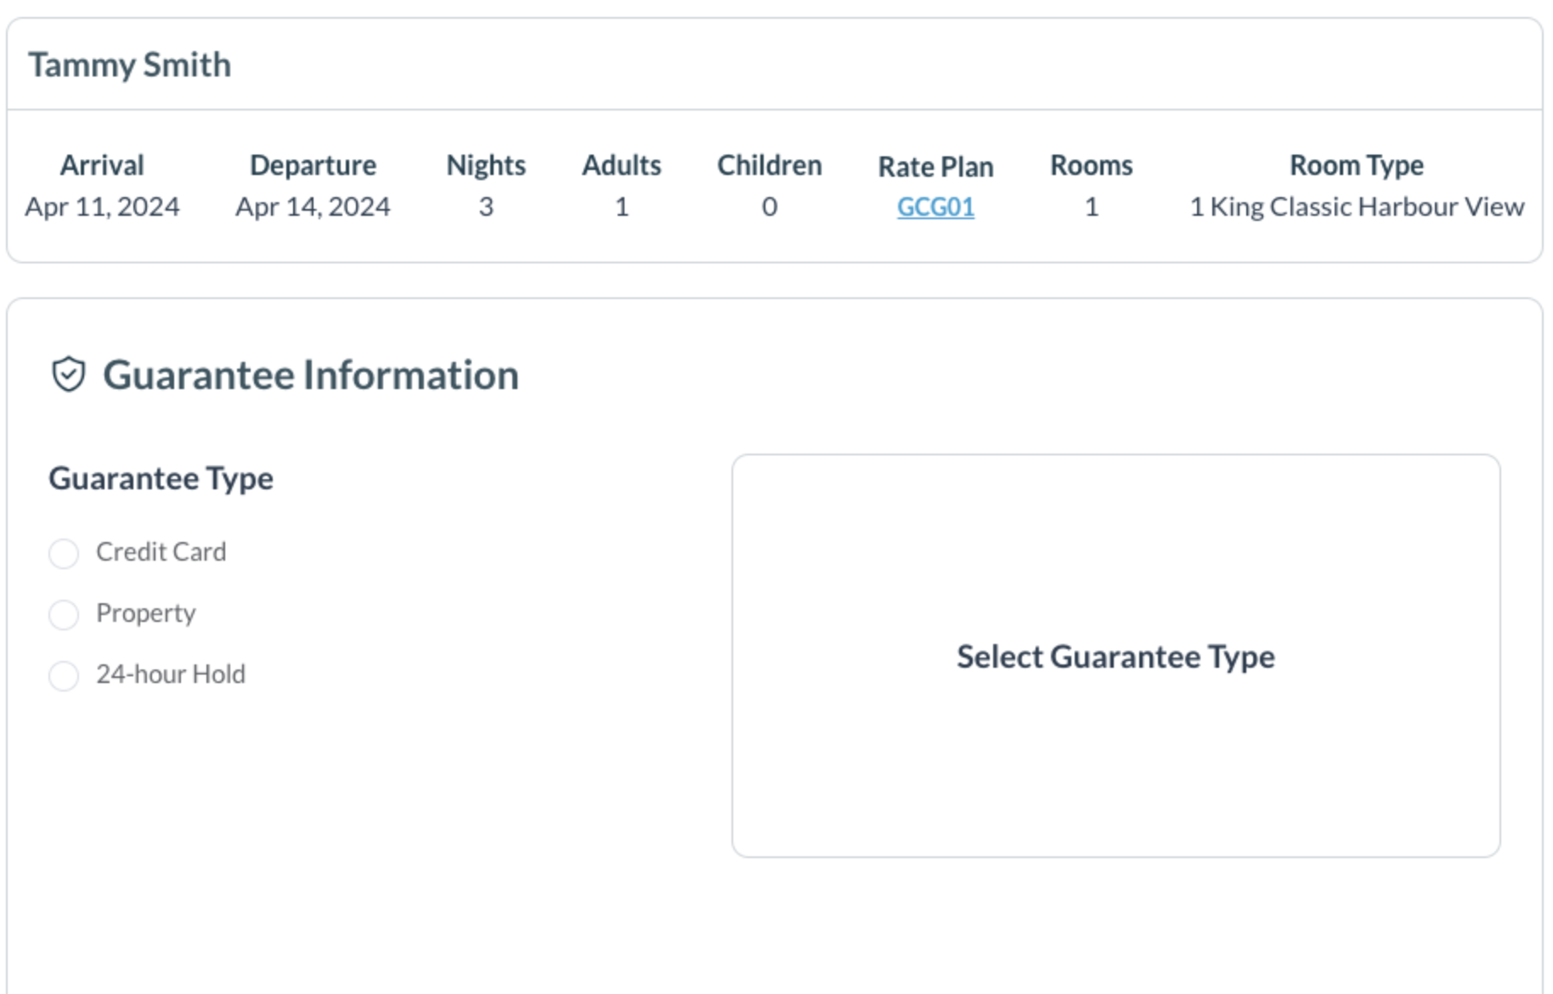The height and width of the screenshot is (994, 1553).
Task: Click the Select Guarantee Type panel
Action: tap(1116, 656)
